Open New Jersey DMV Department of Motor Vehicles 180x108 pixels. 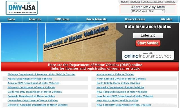[125, 96]
